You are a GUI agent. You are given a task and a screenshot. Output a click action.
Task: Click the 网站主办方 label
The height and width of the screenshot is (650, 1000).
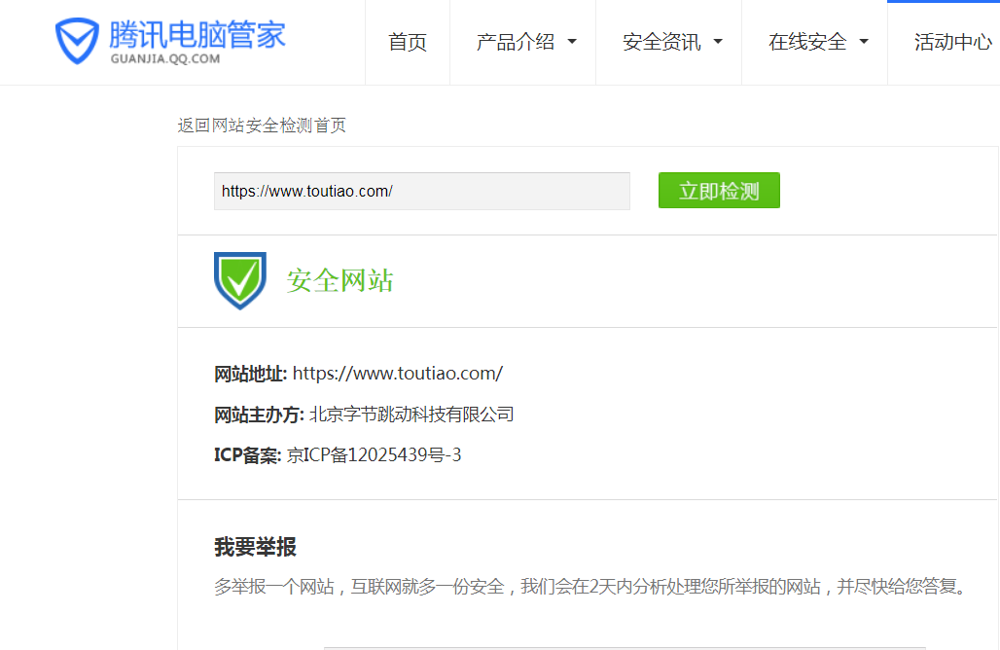point(259,415)
